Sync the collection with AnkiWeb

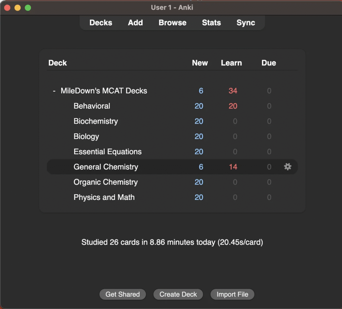[245, 23]
